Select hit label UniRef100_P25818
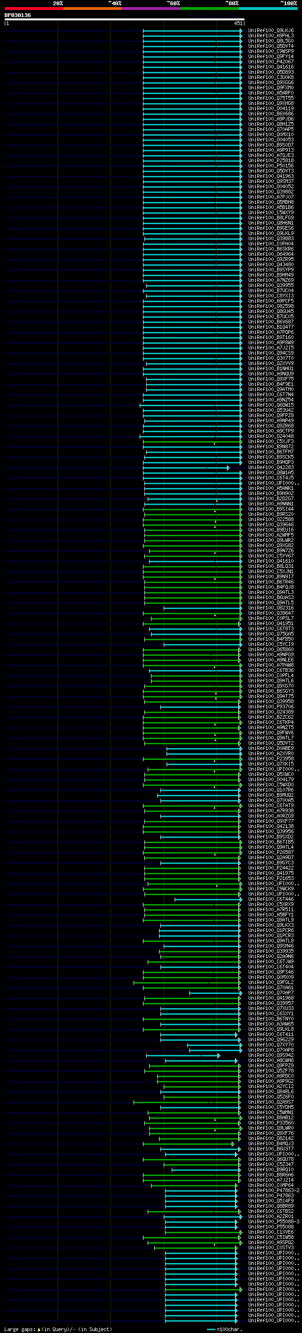Image resolution: width=302 pixels, height=1333 pixels. (x=271, y=160)
